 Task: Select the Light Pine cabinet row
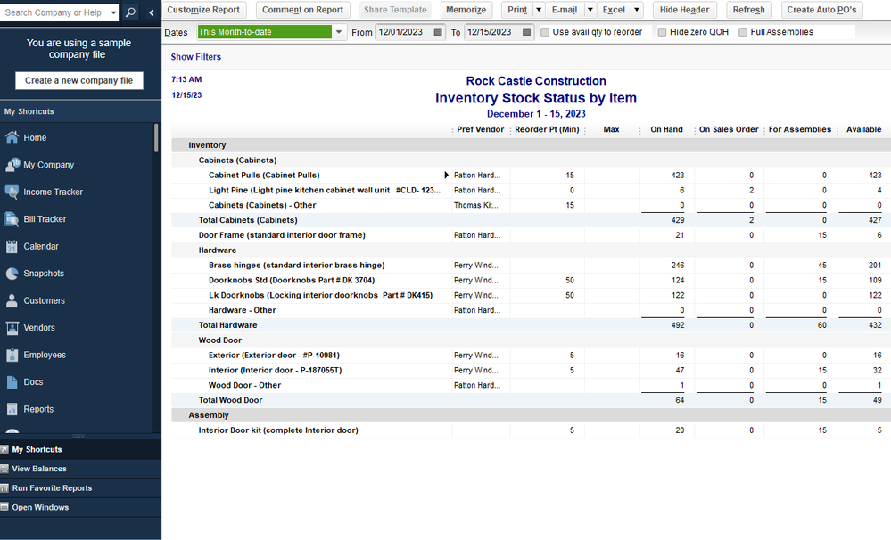point(531,190)
